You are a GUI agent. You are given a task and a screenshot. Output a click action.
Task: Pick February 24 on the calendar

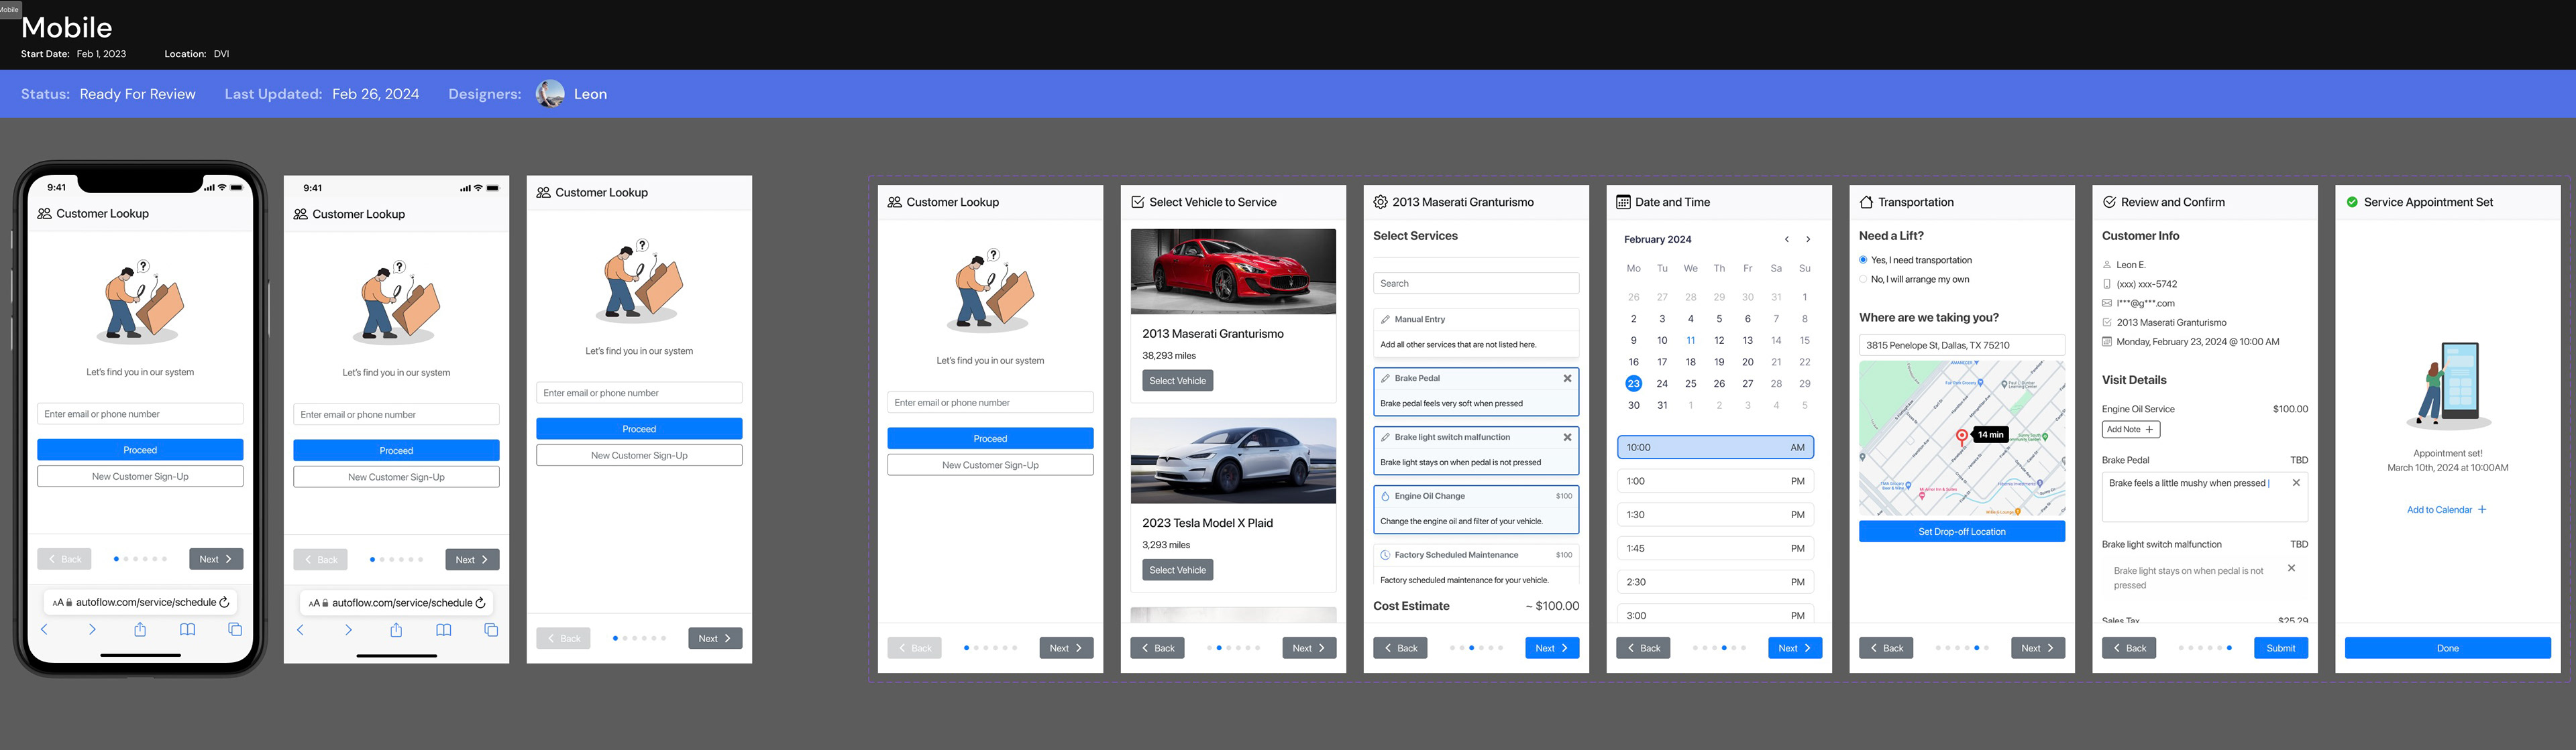point(1662,383)
